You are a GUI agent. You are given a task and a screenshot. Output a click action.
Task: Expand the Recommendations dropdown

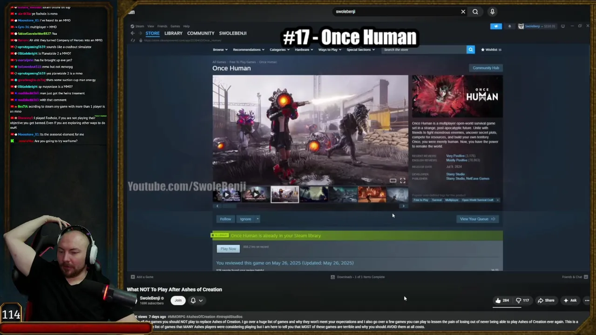(x=248, y=50)
